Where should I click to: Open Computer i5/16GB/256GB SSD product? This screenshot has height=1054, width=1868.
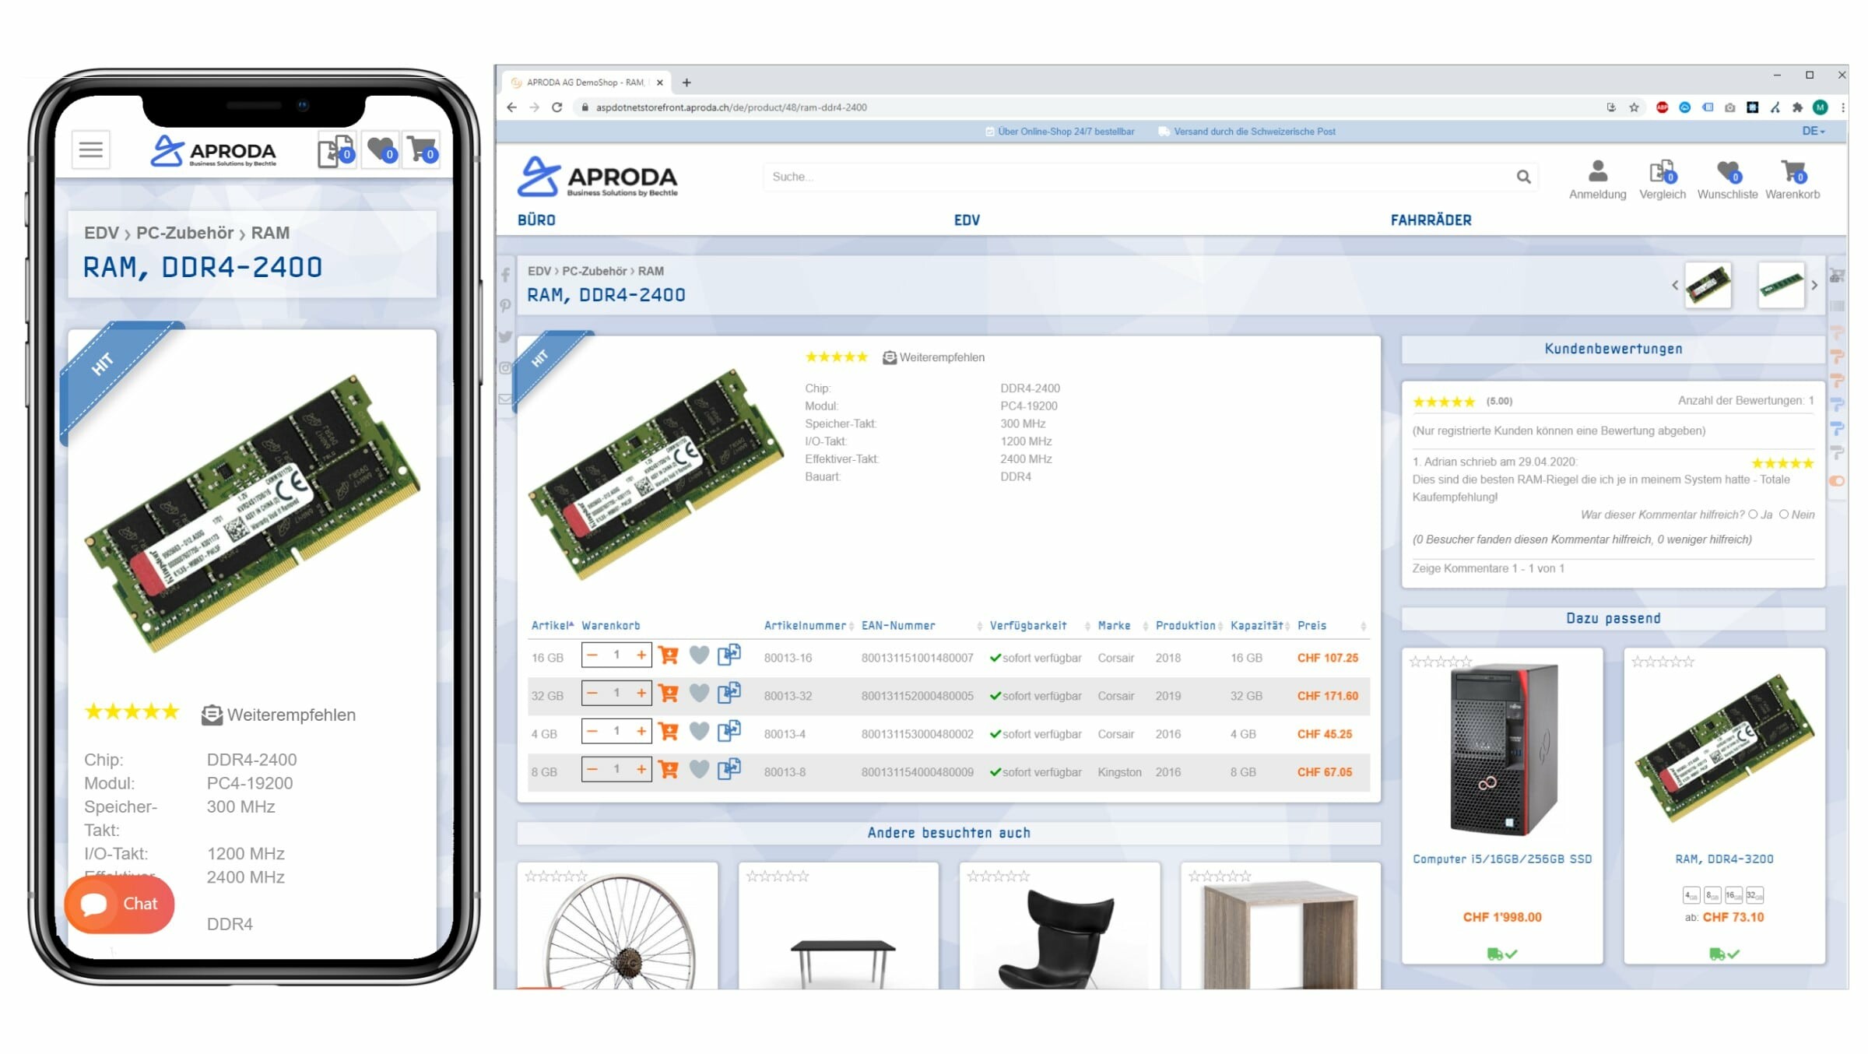pyautogui.click(x=1501, y=859)
